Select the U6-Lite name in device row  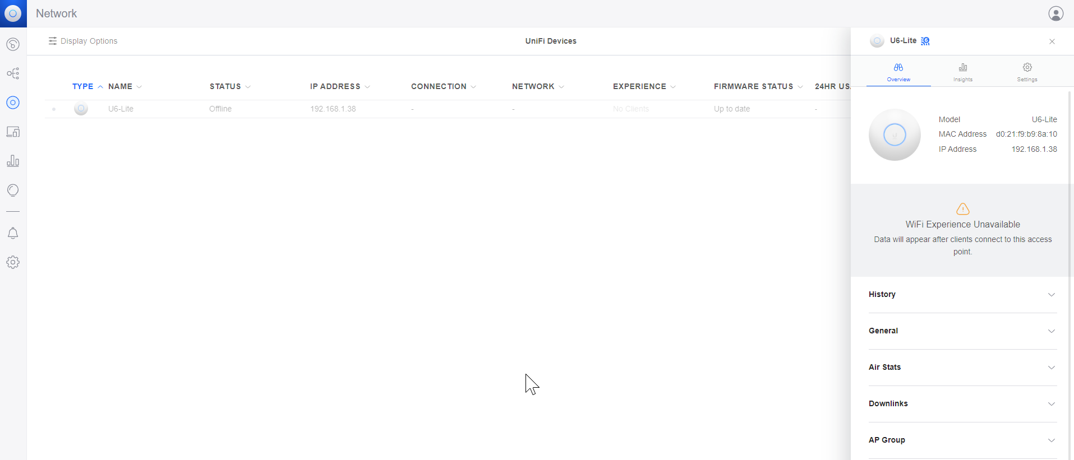click(121, 109)
